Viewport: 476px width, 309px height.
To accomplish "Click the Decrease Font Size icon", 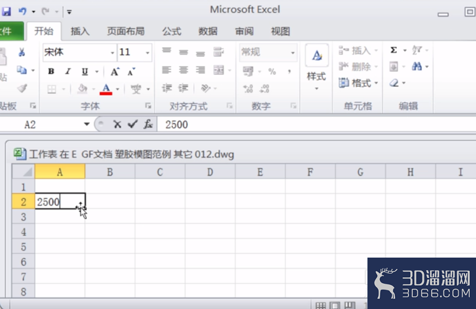I will 131,72.
